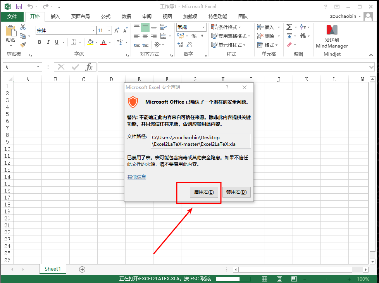The height and width of the screenshot is (283, 379).
Task: Select the Sheet1 tab
Action: [53, 269]
